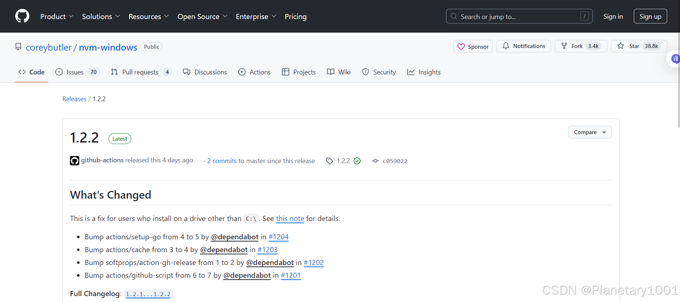680x302 pixels.
Task: Open pull request #1201
Action: coord(291,275)
